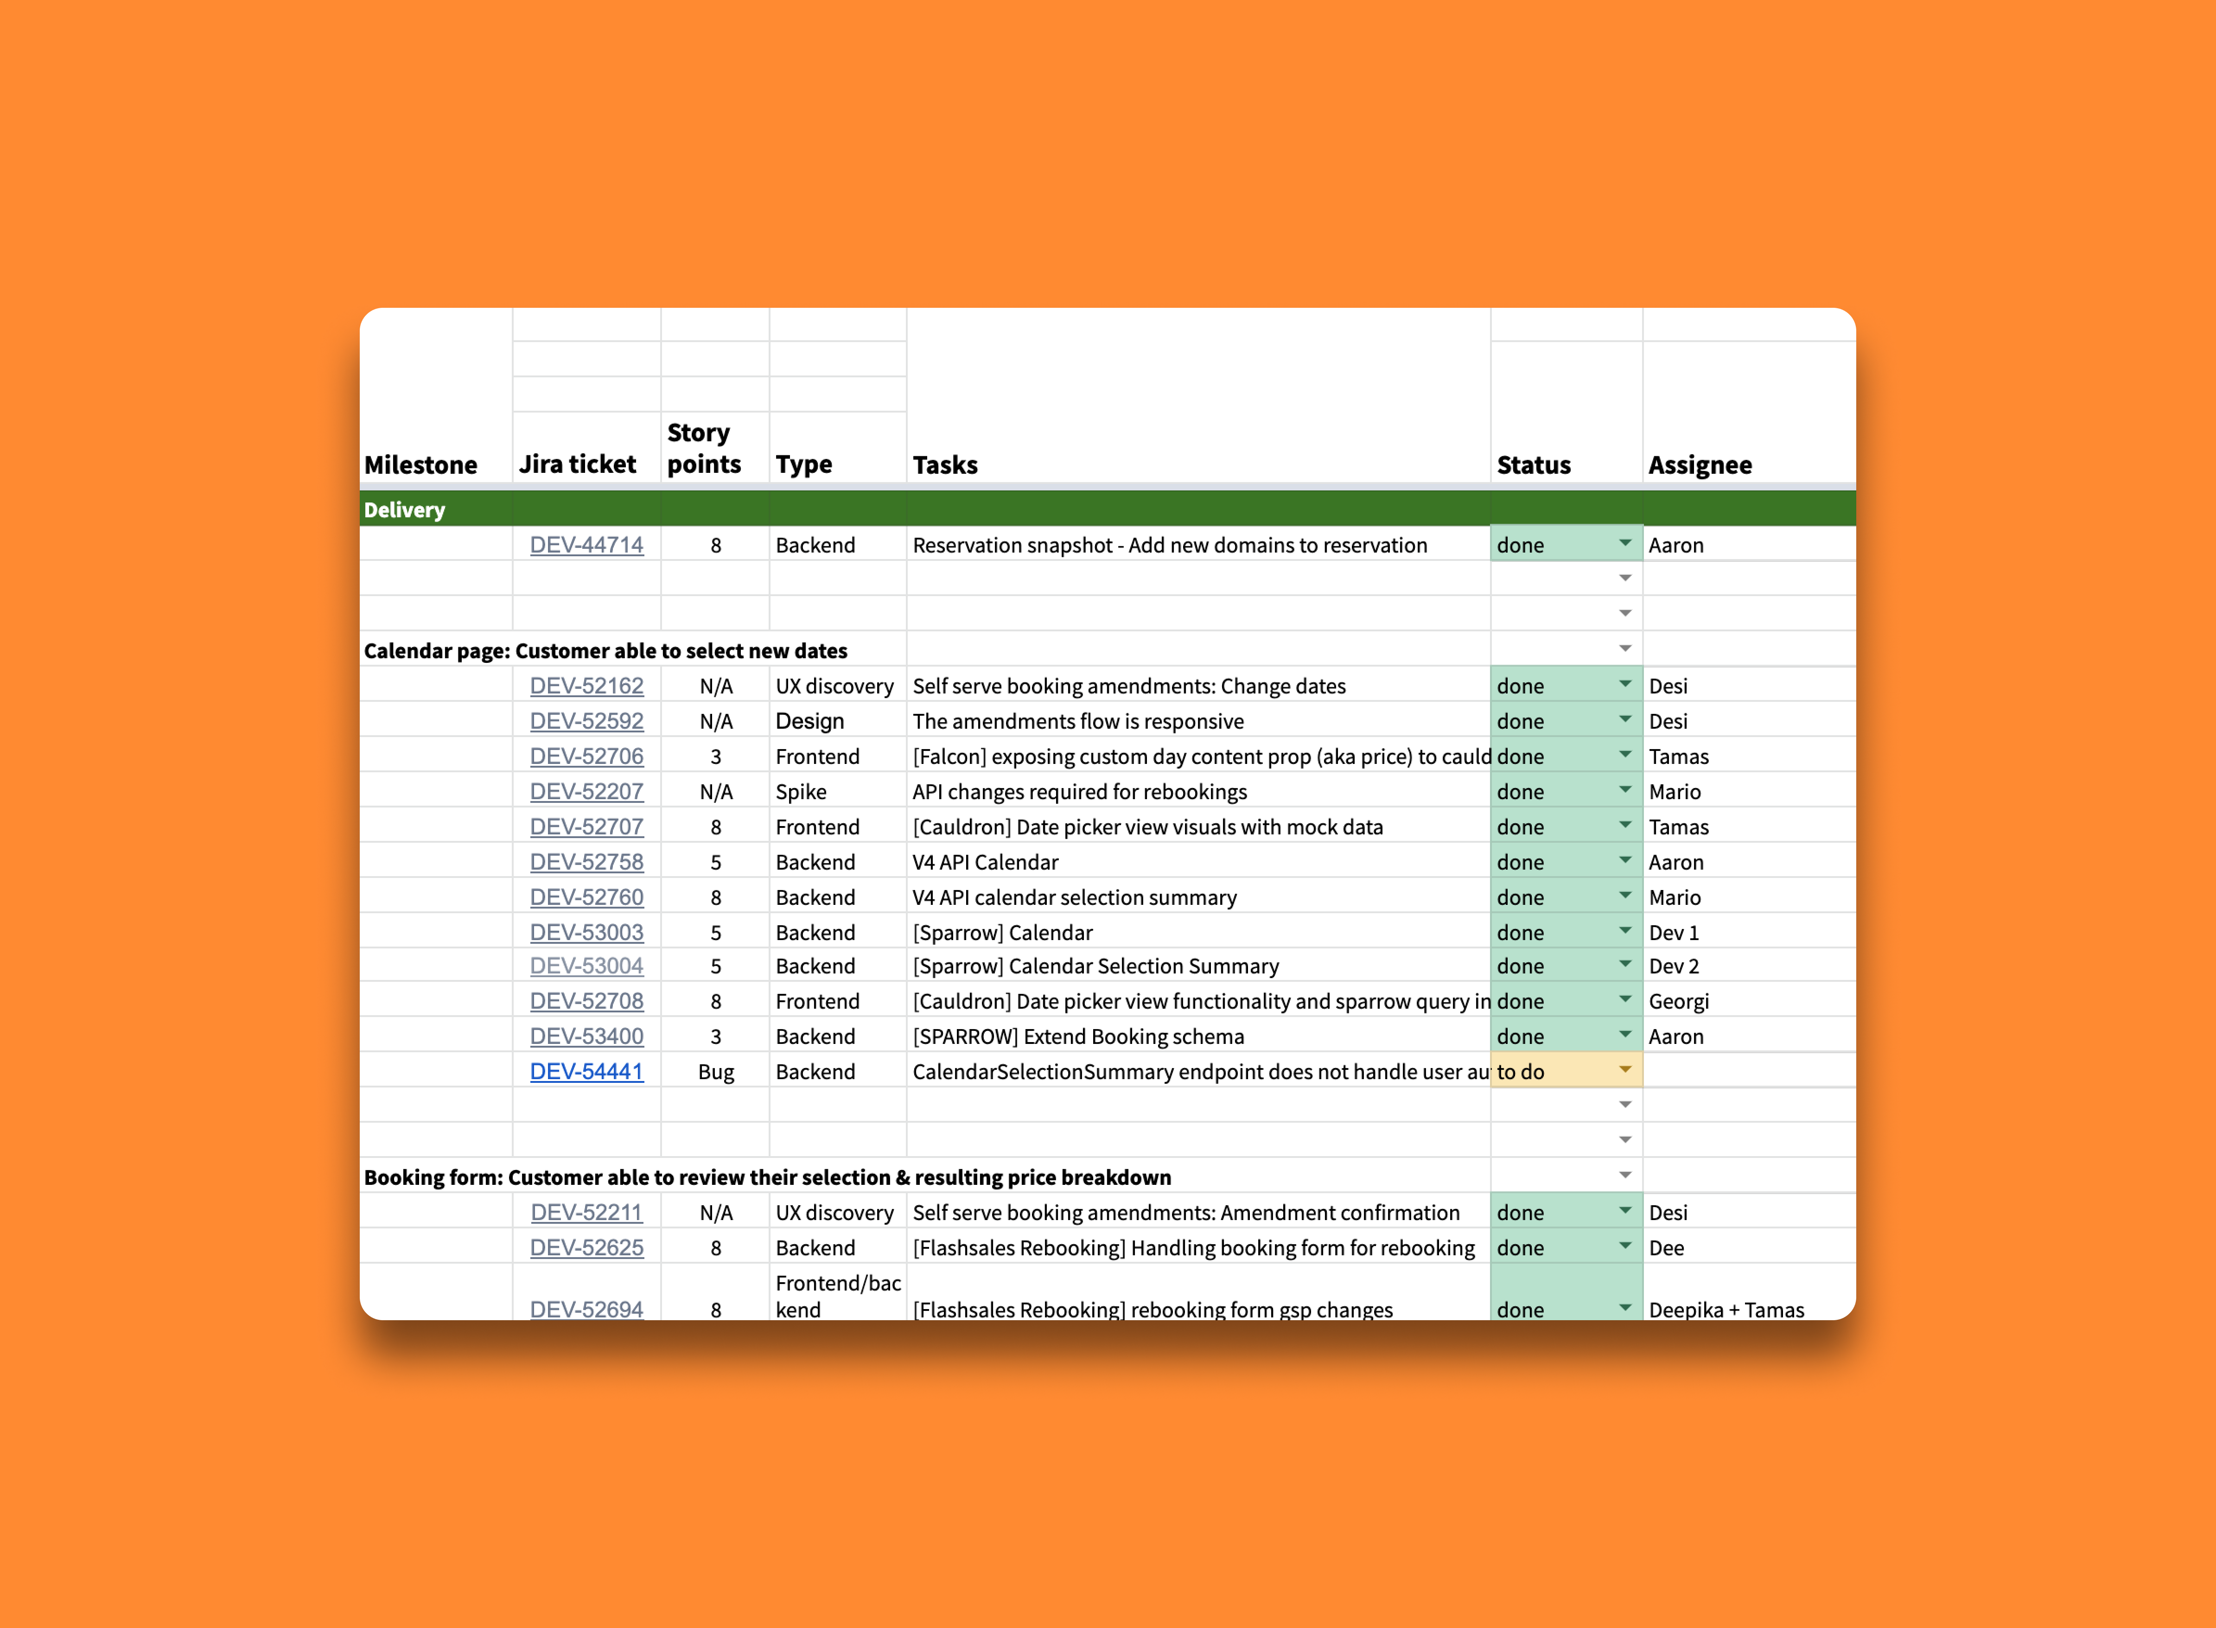2216x1628 pixels.
Task: Change status dropdown in DEV-52707 row
Action: (1625, 825)
